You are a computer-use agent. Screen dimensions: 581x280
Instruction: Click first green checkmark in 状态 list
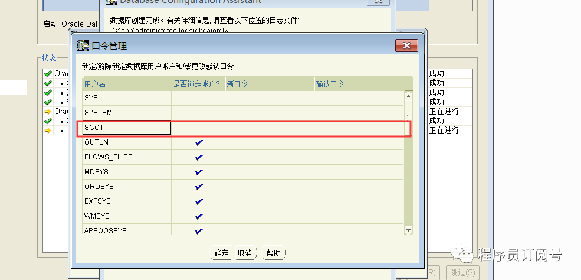(48, 73)
